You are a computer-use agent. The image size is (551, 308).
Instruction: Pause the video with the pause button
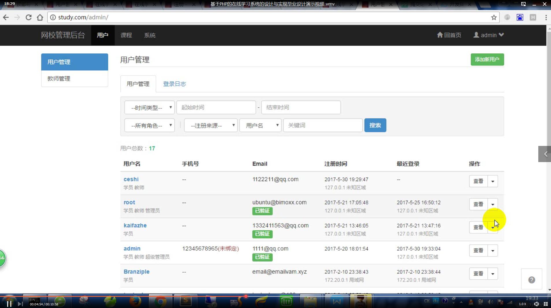(9, 304)
